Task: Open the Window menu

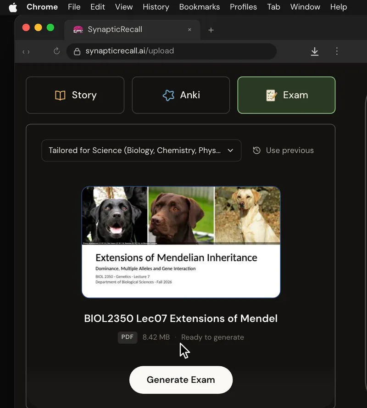Action: [305, 7]
